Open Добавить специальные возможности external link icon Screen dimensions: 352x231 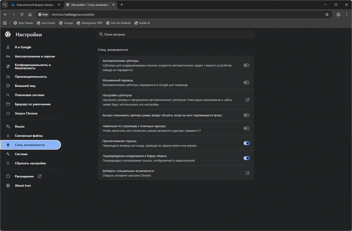point(248,173)
